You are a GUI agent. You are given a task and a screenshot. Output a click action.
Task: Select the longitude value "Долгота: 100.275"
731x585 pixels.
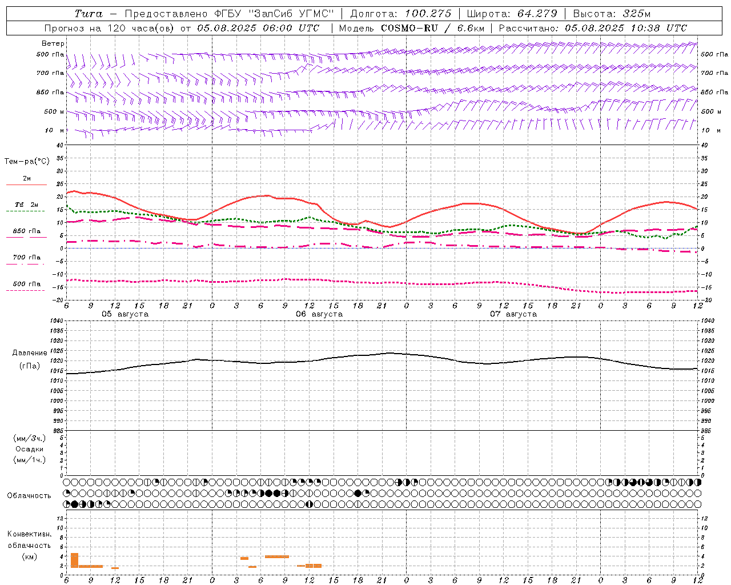coord(401,14)
